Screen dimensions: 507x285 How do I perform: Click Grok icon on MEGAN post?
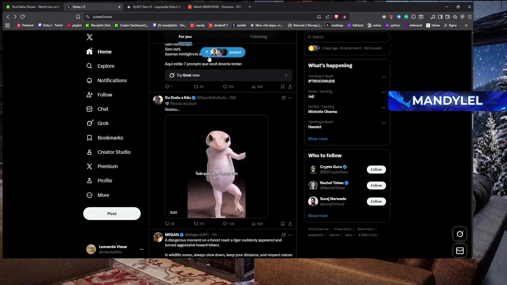coord(283,235)
